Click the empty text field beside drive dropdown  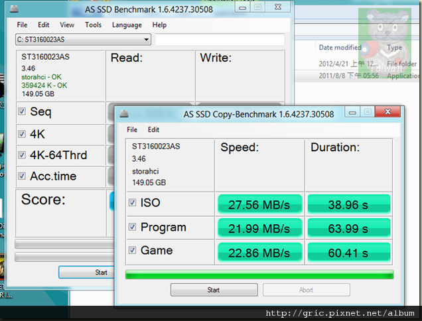(x=220, y=40)
